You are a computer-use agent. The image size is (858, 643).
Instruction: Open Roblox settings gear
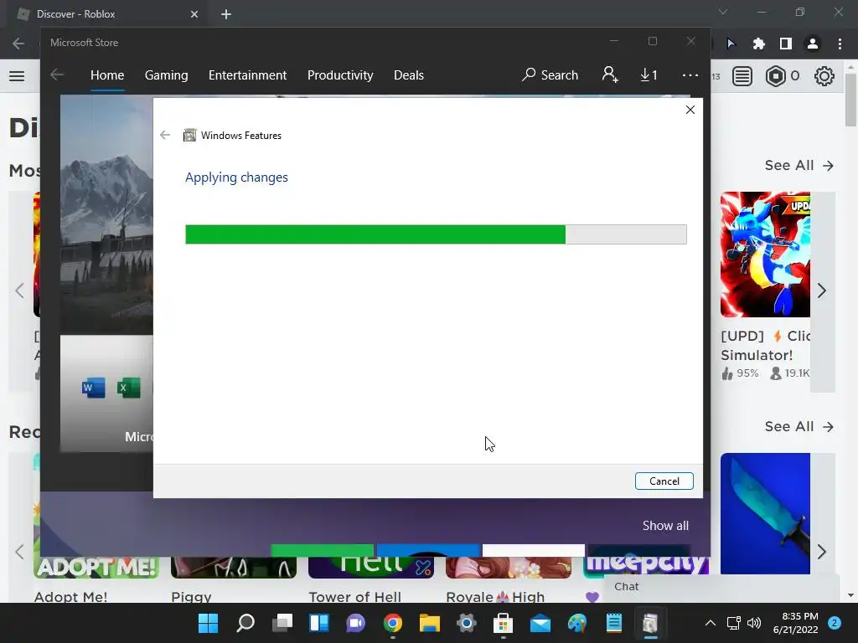pos(824,76)
